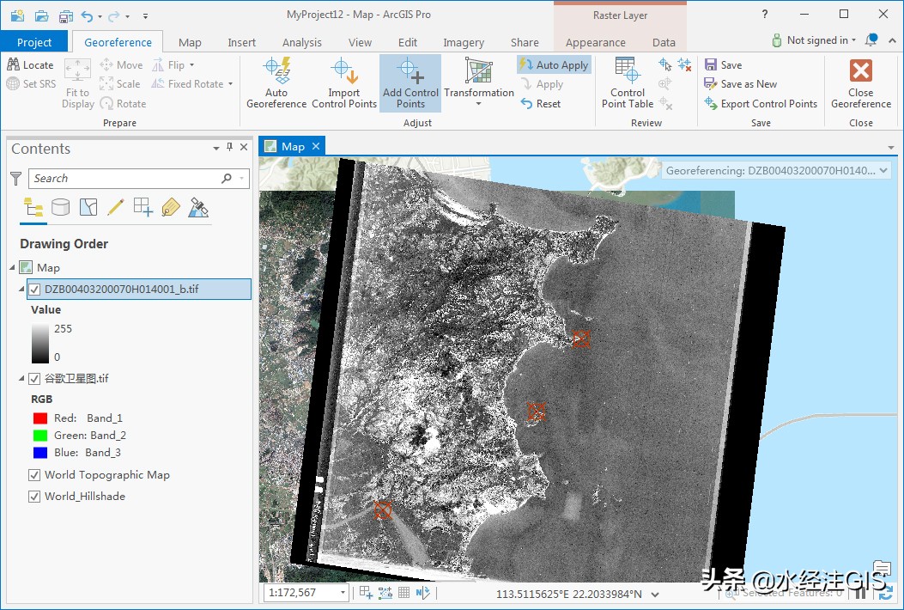904x610 pixels.
Task: Click the Undo icon in quick access toolbar
Action: (x=87, y=15)
